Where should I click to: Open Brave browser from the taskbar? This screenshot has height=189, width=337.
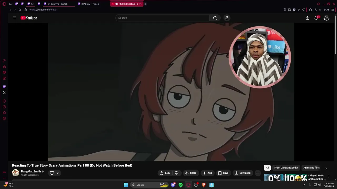pyautogui.click(x=204, y=185)
